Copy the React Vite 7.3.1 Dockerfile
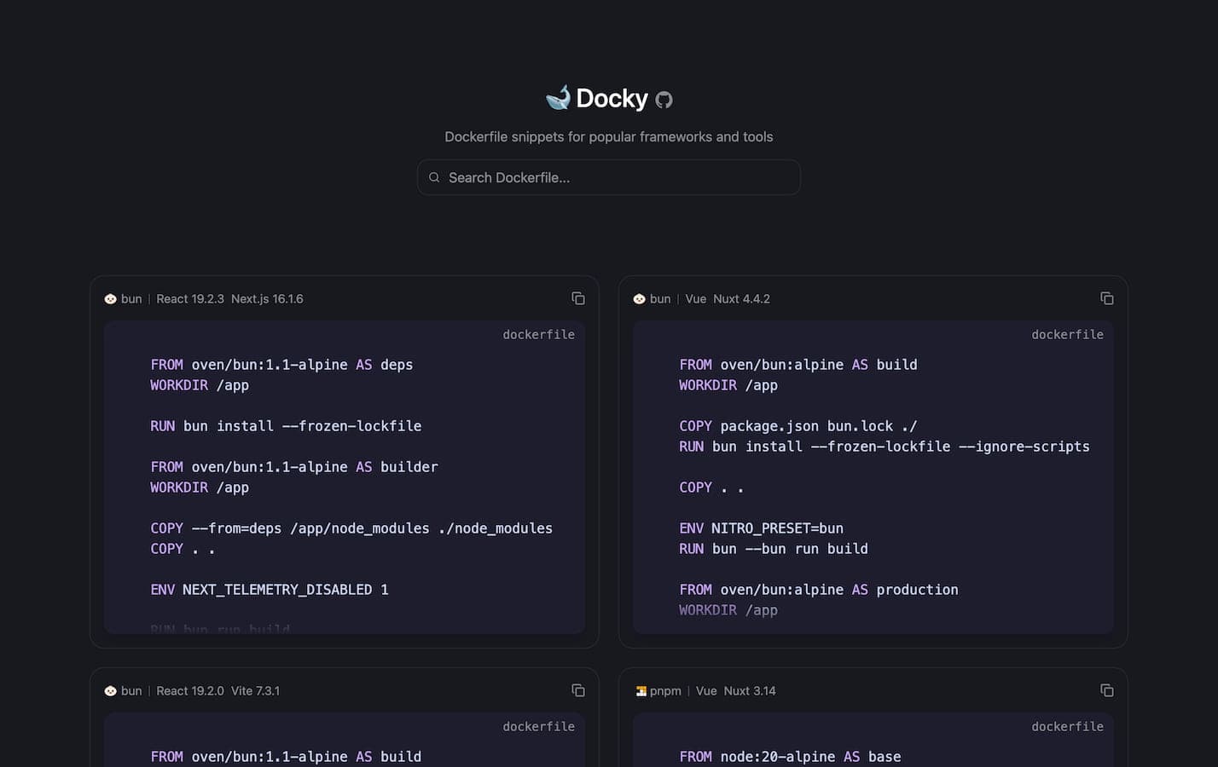1218x767 pixels. pos(578,690)
